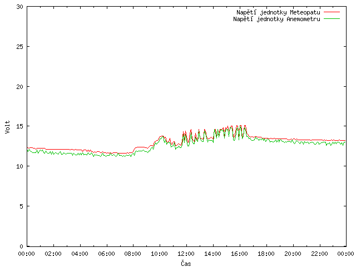This screenshot has height=267, width=356.
Task: Click the legend text 'Napětí jednotky Anemometru'
Action: [x=276, y=19]
